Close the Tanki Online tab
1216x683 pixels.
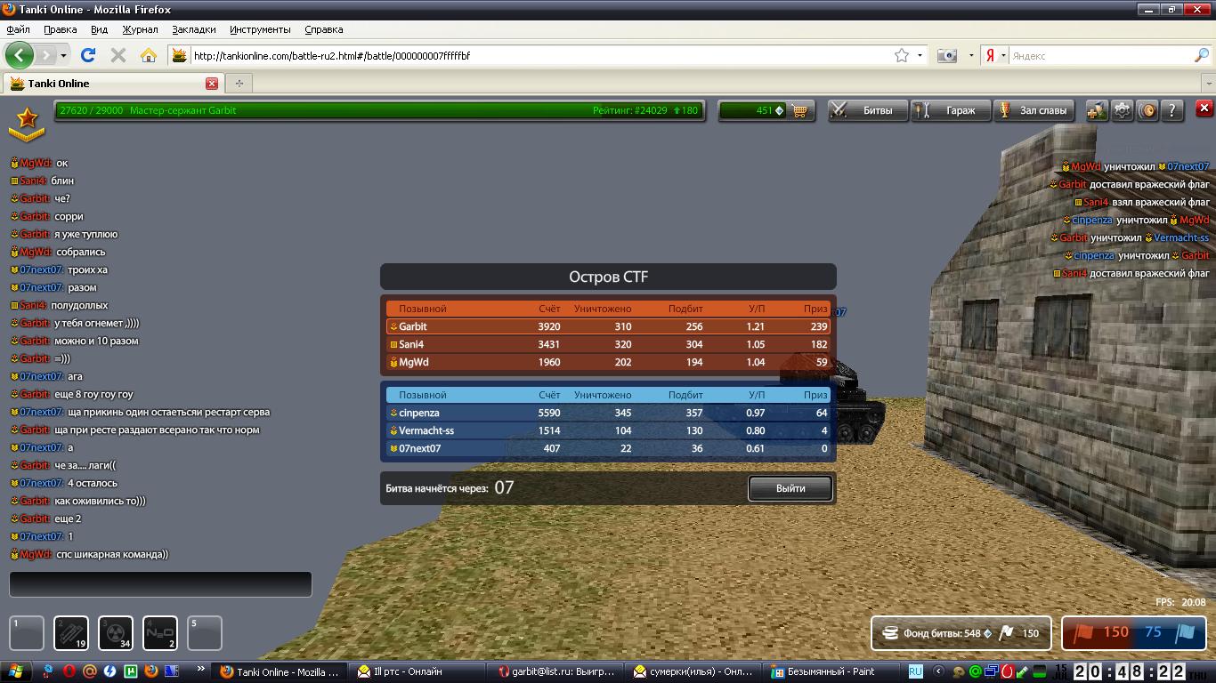pos(211,84)
